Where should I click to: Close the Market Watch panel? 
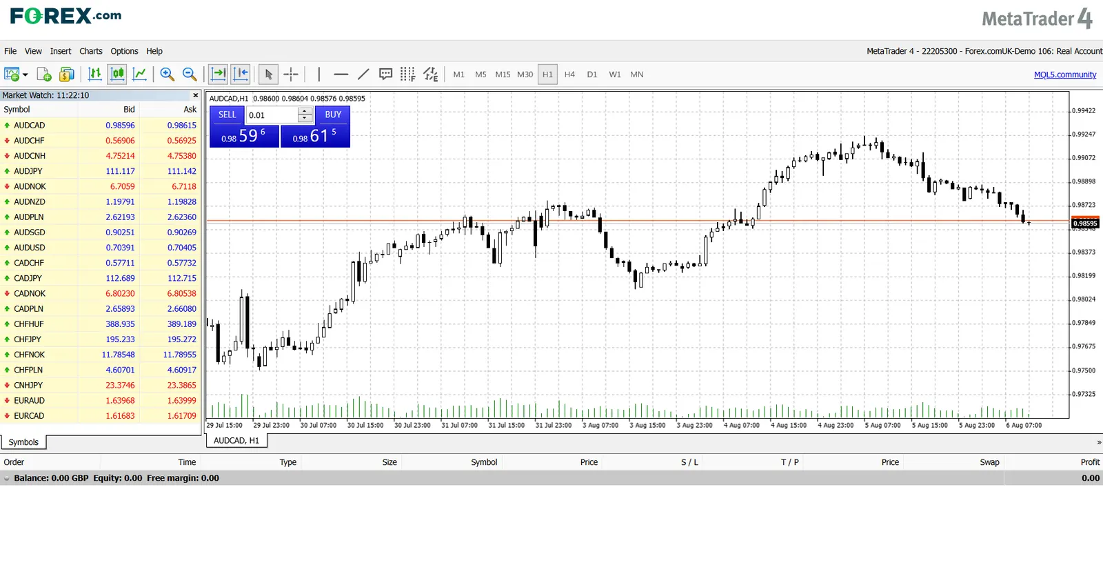coord(196,95)
